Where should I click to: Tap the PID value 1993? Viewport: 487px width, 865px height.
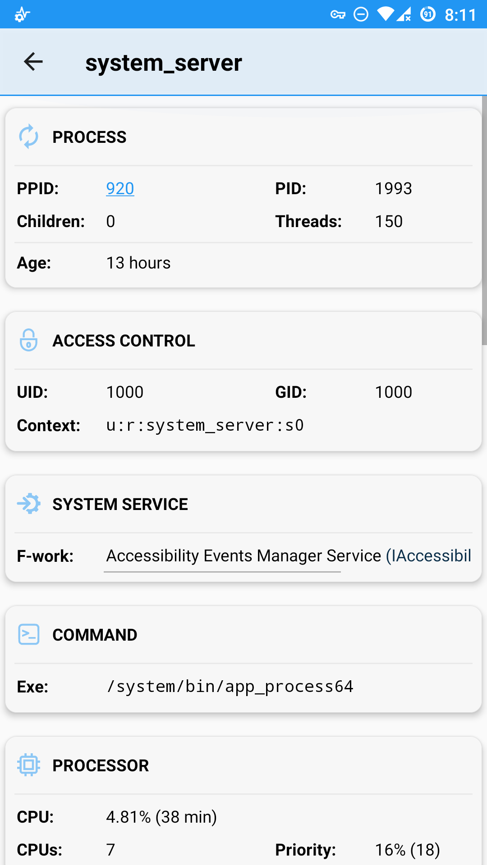coord(393,188)
